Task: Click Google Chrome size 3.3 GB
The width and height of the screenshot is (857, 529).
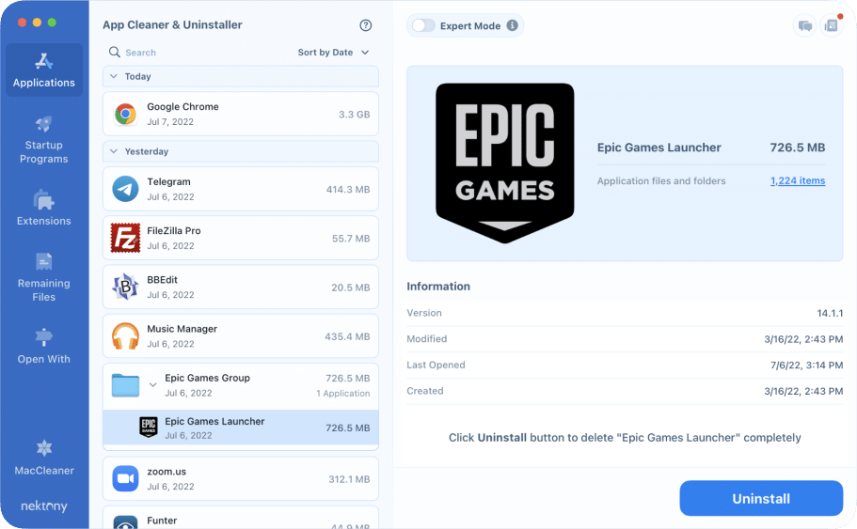Action: point(354,114)
